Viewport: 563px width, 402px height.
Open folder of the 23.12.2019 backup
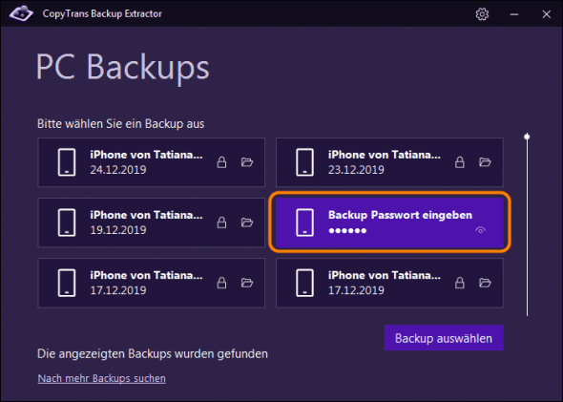(485, 162)
